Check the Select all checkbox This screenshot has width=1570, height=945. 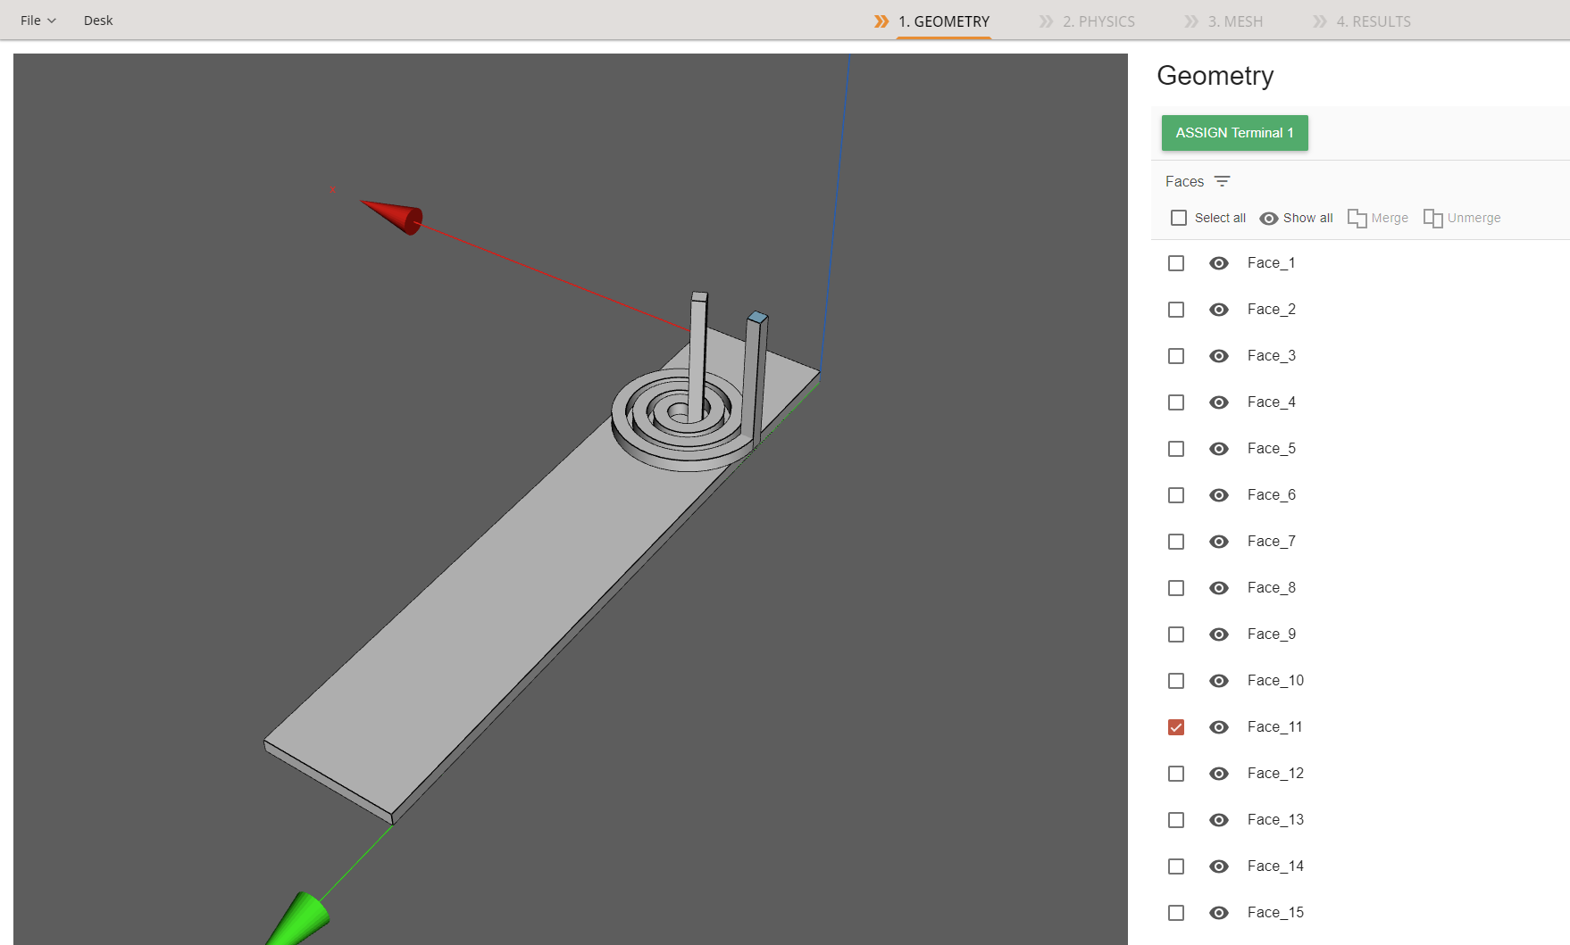[1179, 218]
